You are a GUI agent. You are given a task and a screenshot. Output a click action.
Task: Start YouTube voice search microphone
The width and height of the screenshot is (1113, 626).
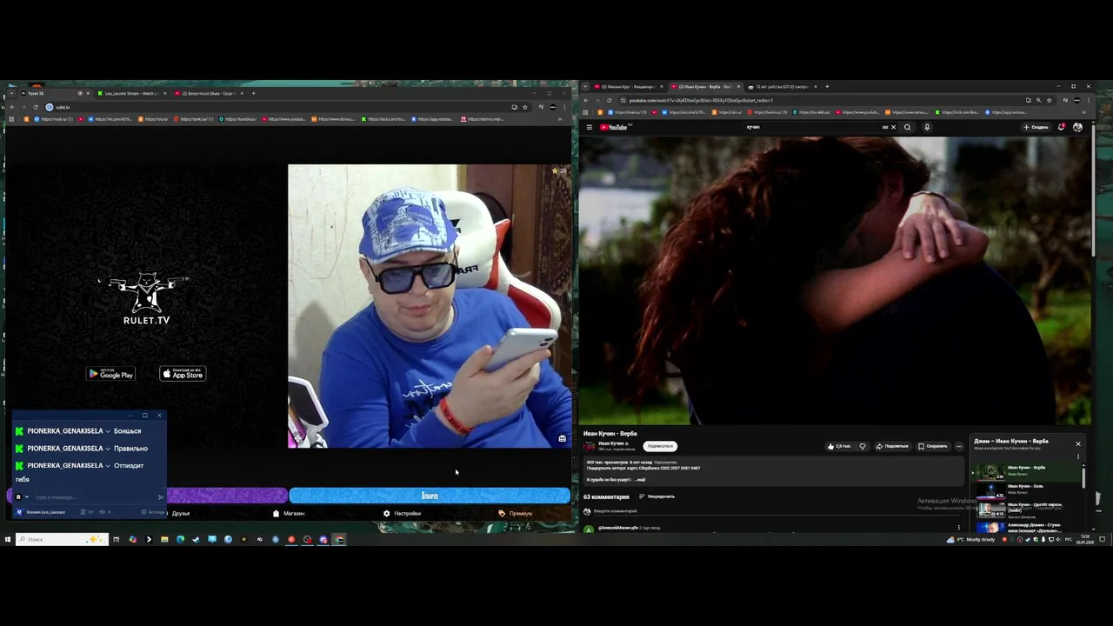click(x=927, y=127)
